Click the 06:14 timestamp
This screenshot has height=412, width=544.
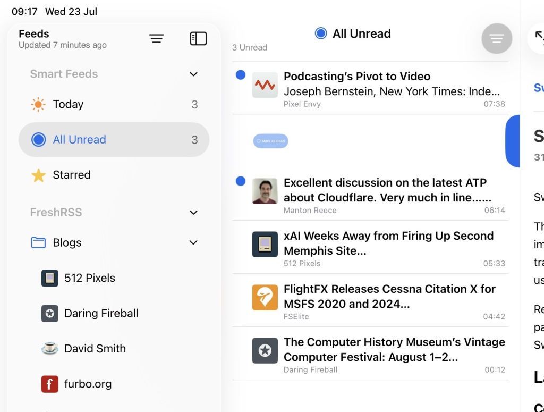coord(495,210)
